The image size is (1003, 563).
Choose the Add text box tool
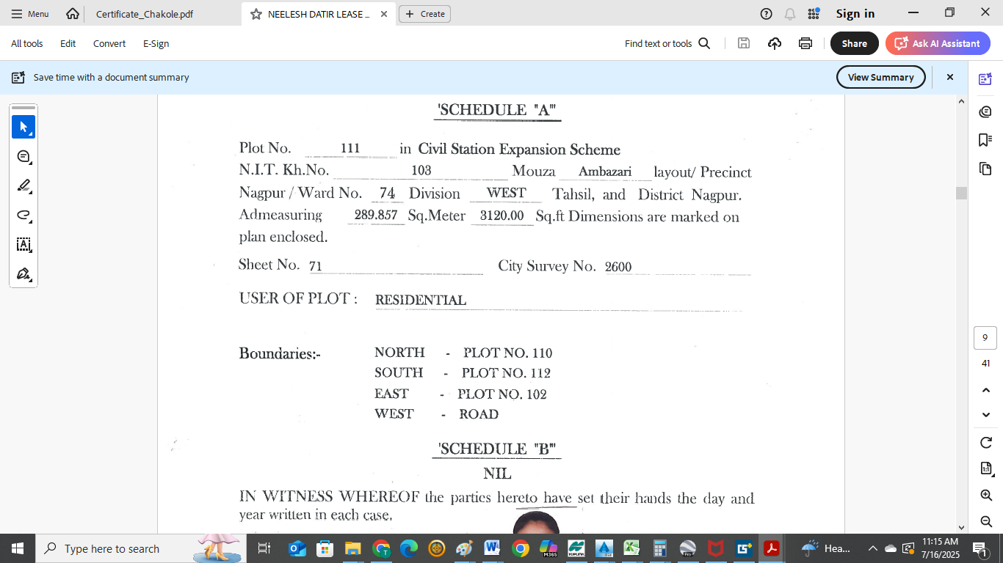(x=23, y=244)
